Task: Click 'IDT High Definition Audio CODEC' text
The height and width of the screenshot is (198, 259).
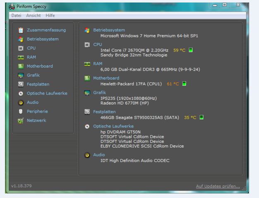Action: tap(135, 161)
